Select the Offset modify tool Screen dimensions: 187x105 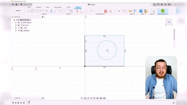[x=71, y=11]
